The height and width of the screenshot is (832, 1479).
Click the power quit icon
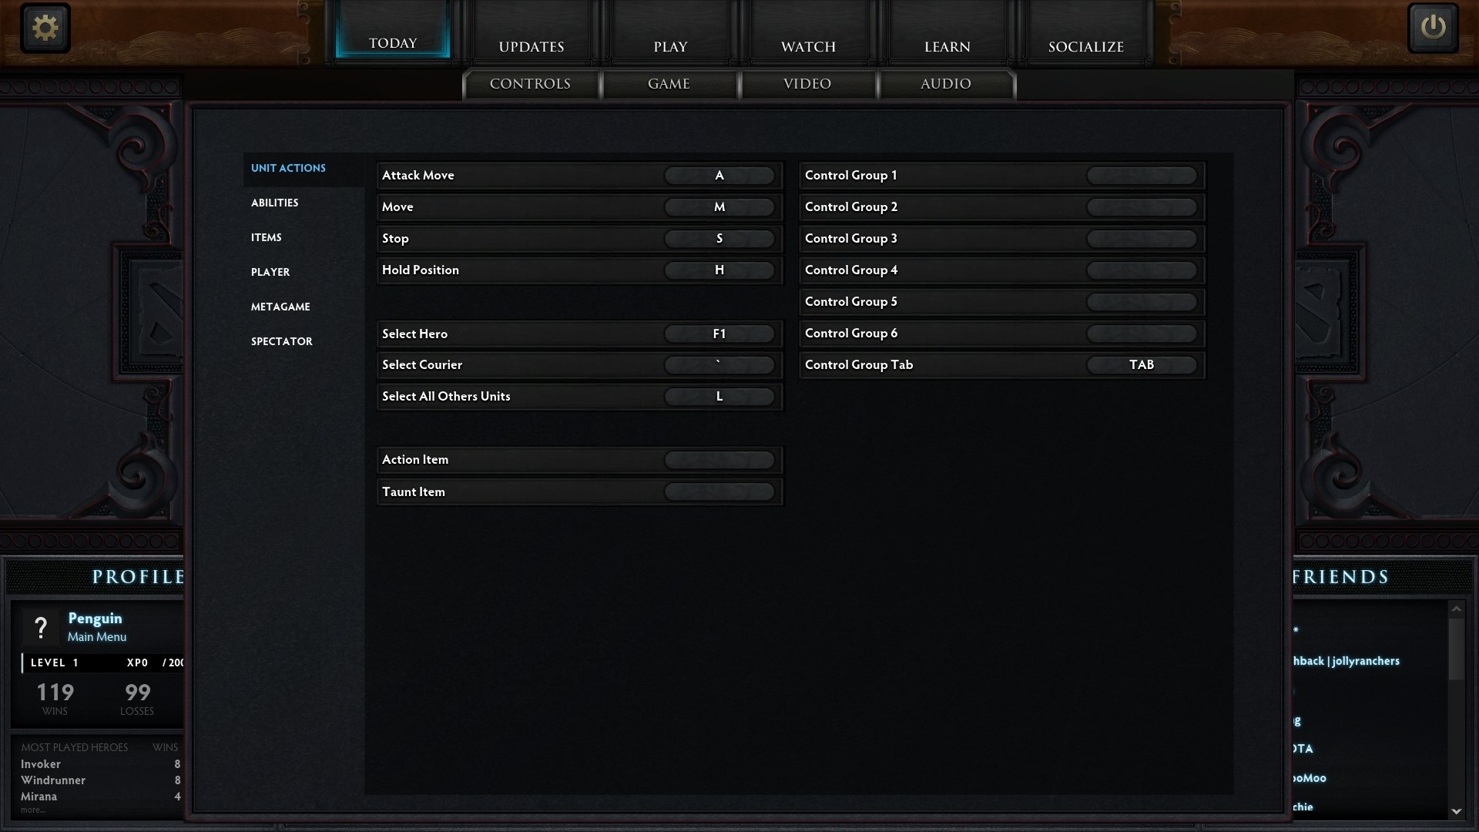[1433, 28]
